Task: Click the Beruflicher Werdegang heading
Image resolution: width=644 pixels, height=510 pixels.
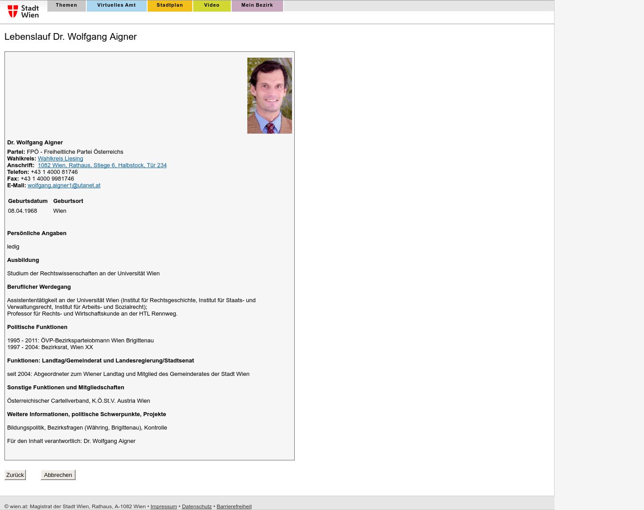Action: point(39,287)
